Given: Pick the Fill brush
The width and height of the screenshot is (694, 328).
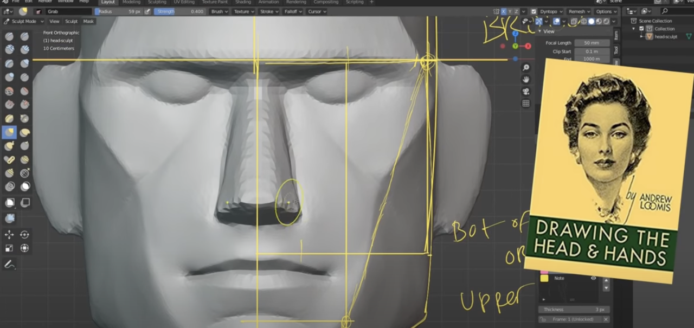Looking at the screenshot, I should click(9, 105).
